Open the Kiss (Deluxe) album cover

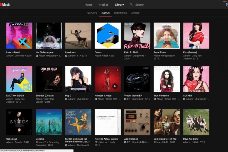coord(196,35)
